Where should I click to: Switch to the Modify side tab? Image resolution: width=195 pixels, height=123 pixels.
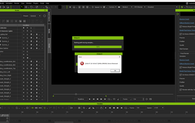tap(49, 31)
